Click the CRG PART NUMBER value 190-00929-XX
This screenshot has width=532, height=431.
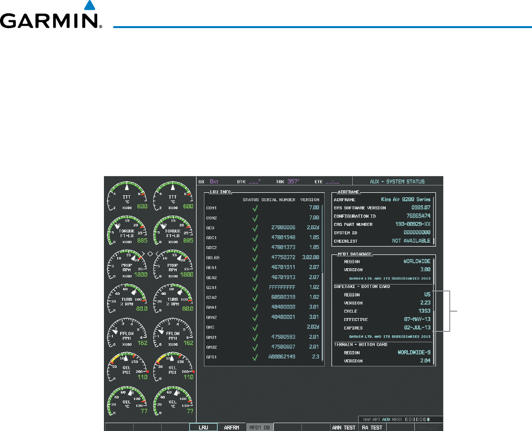(x=413, y=224)
